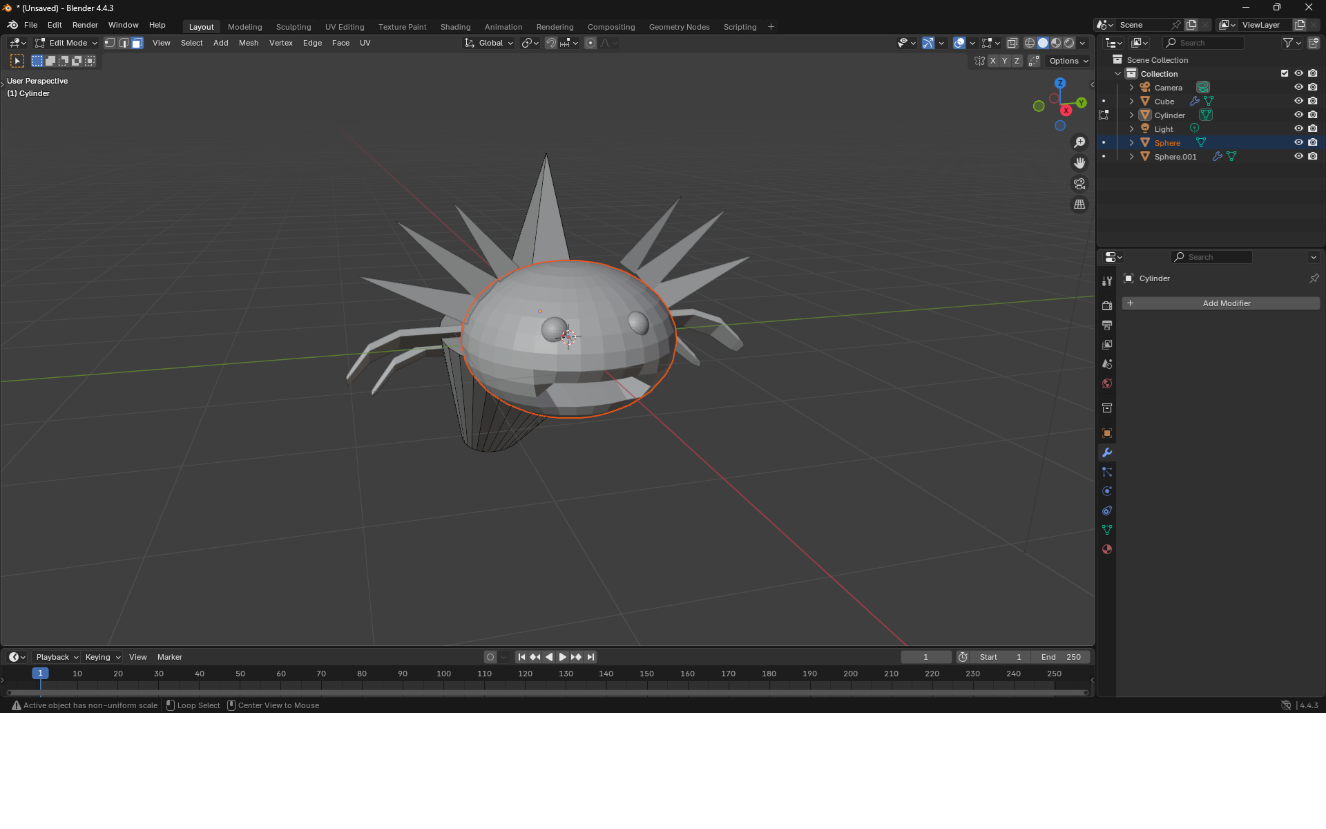Toggle X axis mesh mirror
Screen dimensions: 1326x829
[x=993, y=61]
